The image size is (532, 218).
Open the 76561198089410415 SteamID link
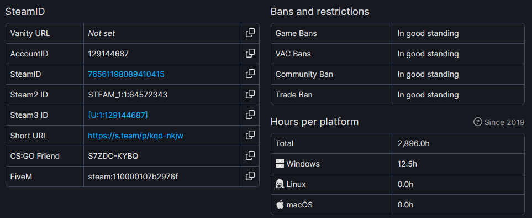(126, 74)
